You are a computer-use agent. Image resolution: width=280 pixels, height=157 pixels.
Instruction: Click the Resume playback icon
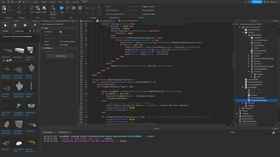coord(73,8)
